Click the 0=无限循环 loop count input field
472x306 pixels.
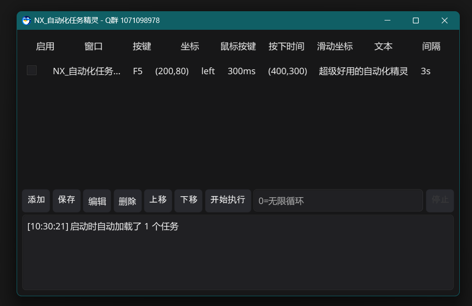338,200
